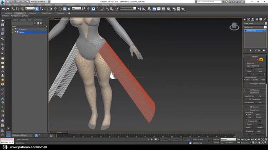Switch to the Object Paint ribbon tab
The width and height of the screenshot is (268, 150).
click(46, 13)
